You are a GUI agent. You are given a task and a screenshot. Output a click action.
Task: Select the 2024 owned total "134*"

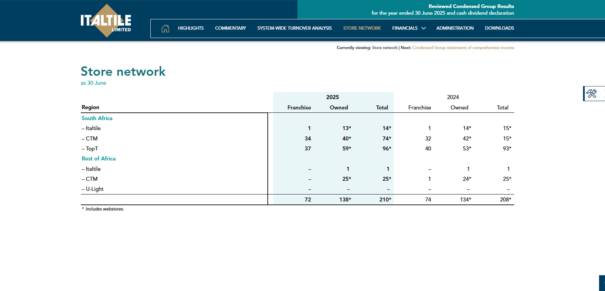click(466, 200)
